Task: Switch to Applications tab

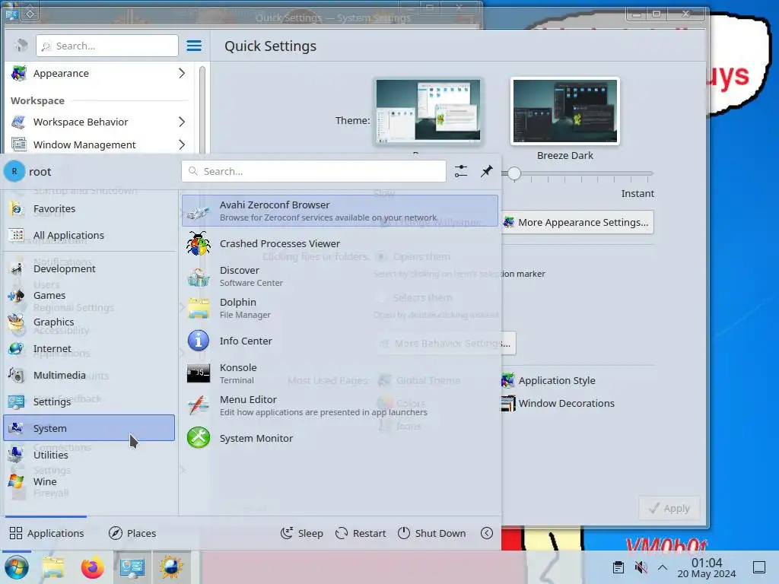Action: (x=46, y=533)
